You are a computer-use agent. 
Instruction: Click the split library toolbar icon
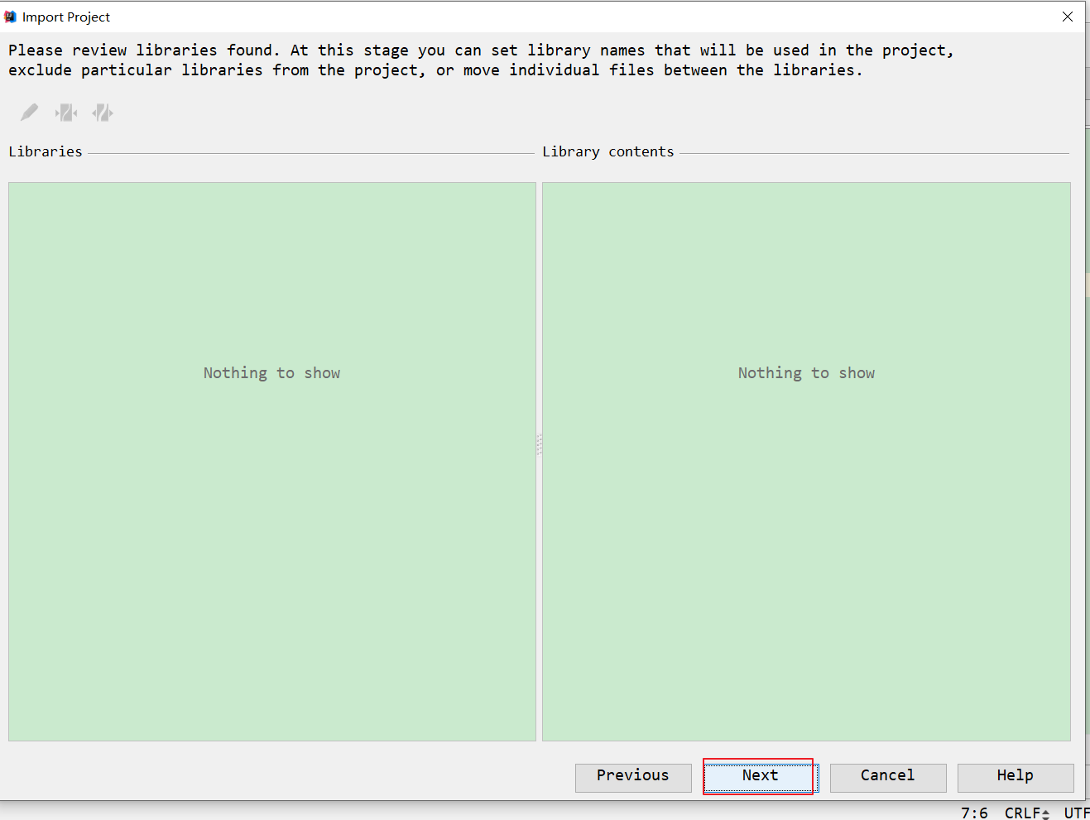click(103, 113)
